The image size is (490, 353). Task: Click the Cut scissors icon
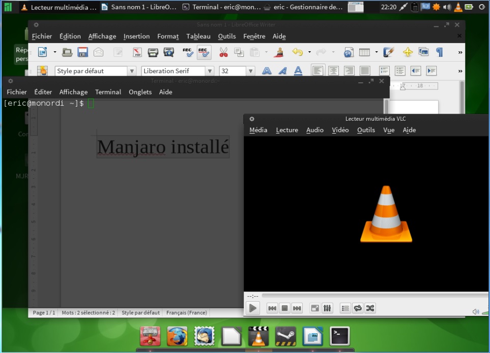[223, 52]
